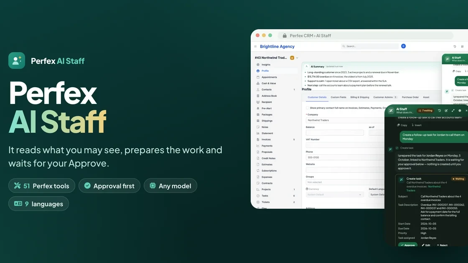Click the blue plus quick-create button
This screenshot has width=468, height=263.
403,46
